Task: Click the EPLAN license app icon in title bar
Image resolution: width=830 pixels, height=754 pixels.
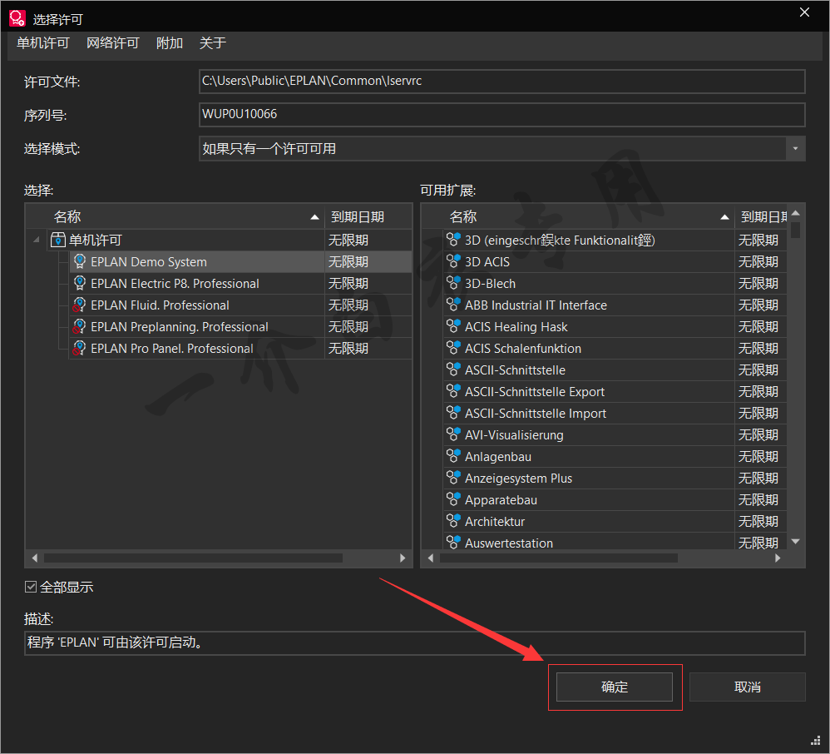Action: [x=17, y=18]
